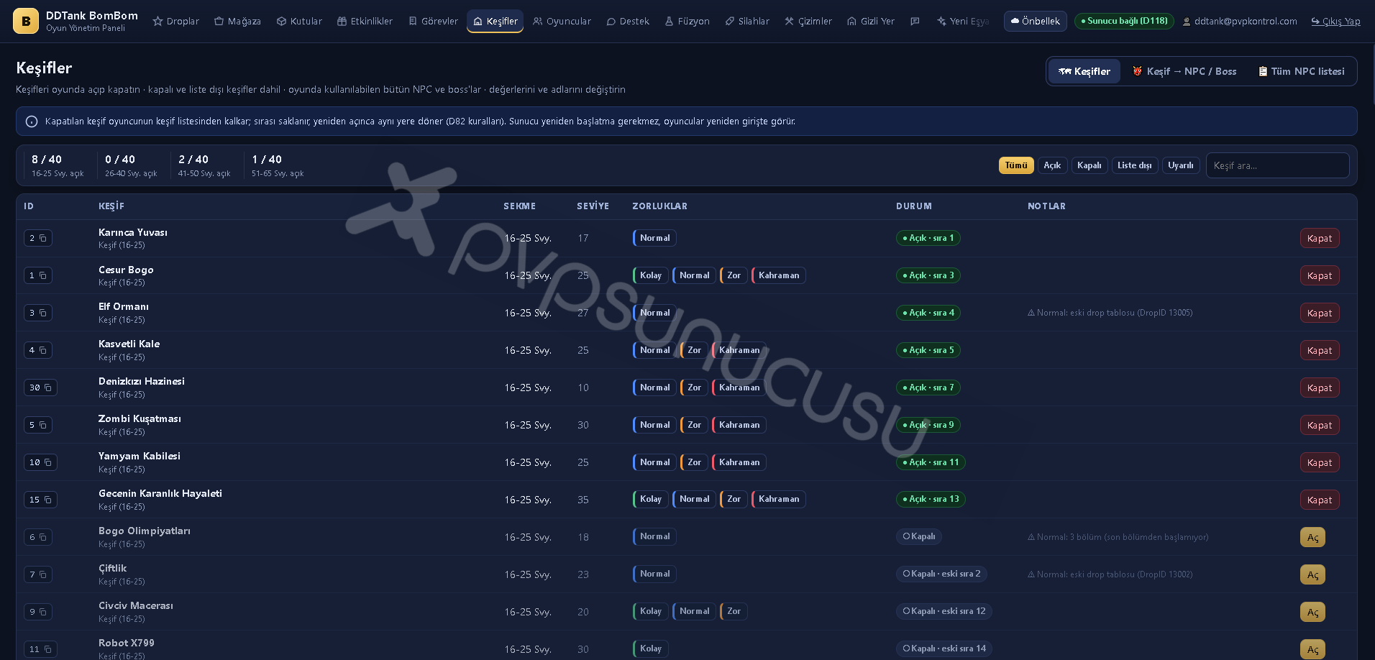Open the message icon tab in the navbar
This screenshot has height=660, width=1375.
[915, 22]
